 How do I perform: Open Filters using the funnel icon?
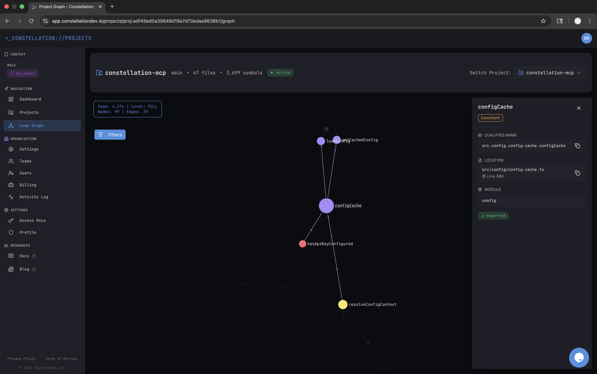(102, 134)
